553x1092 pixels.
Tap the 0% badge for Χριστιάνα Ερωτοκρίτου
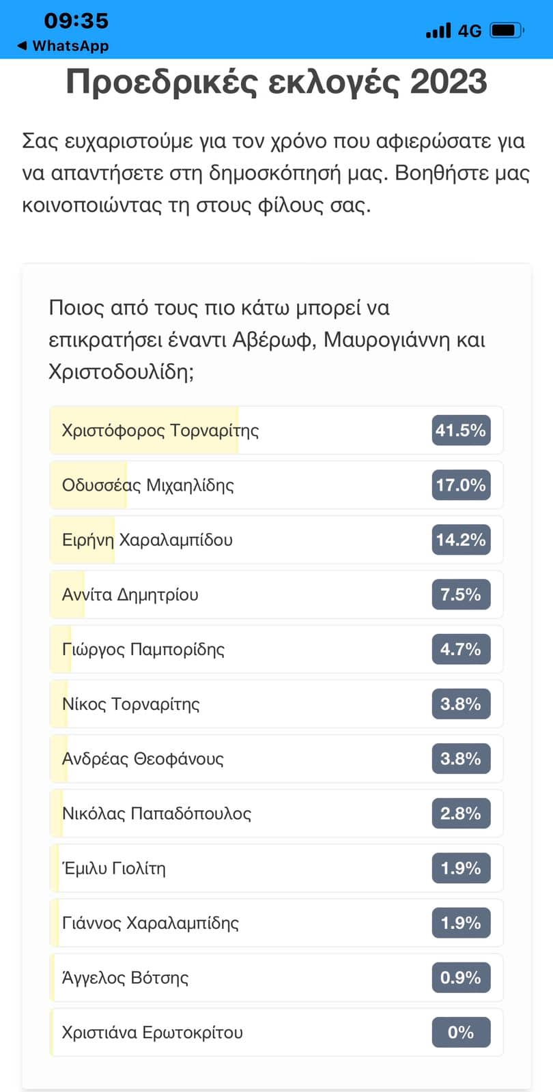pyautogui.click(x=461, y=1032)
